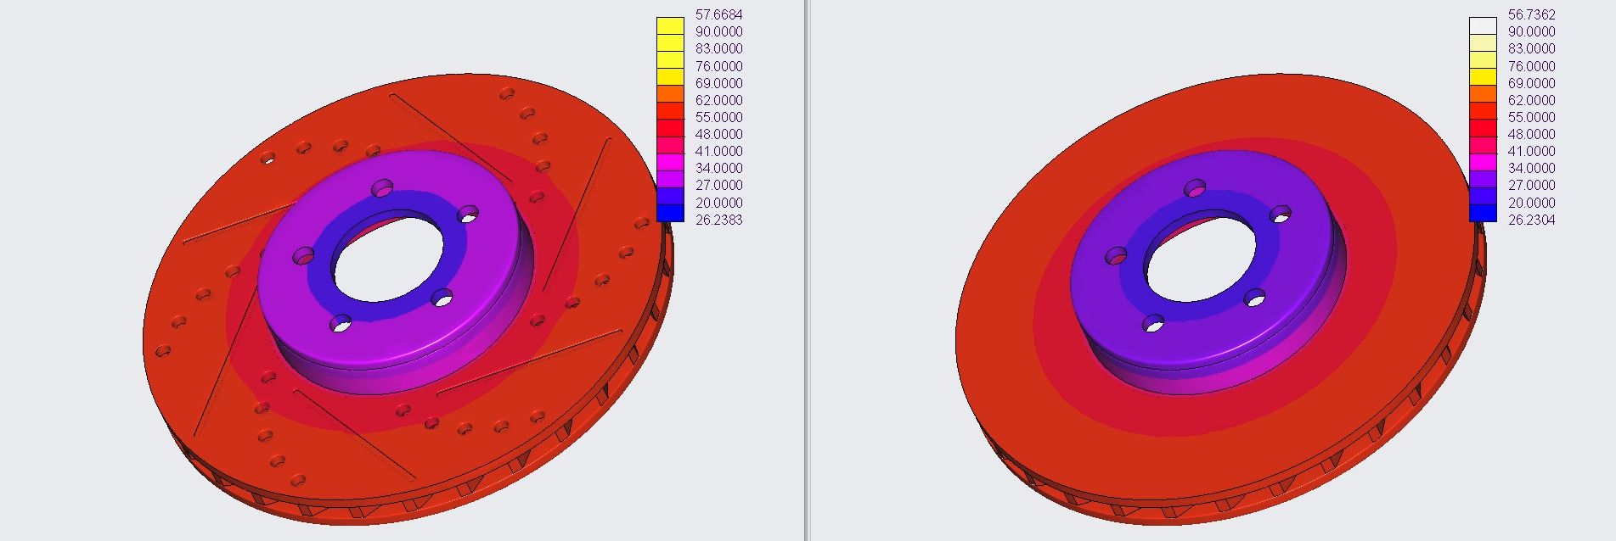
Task: Select the 34.0000 label in right legend
Action: pyautogui.click(x=1531, y=168)
